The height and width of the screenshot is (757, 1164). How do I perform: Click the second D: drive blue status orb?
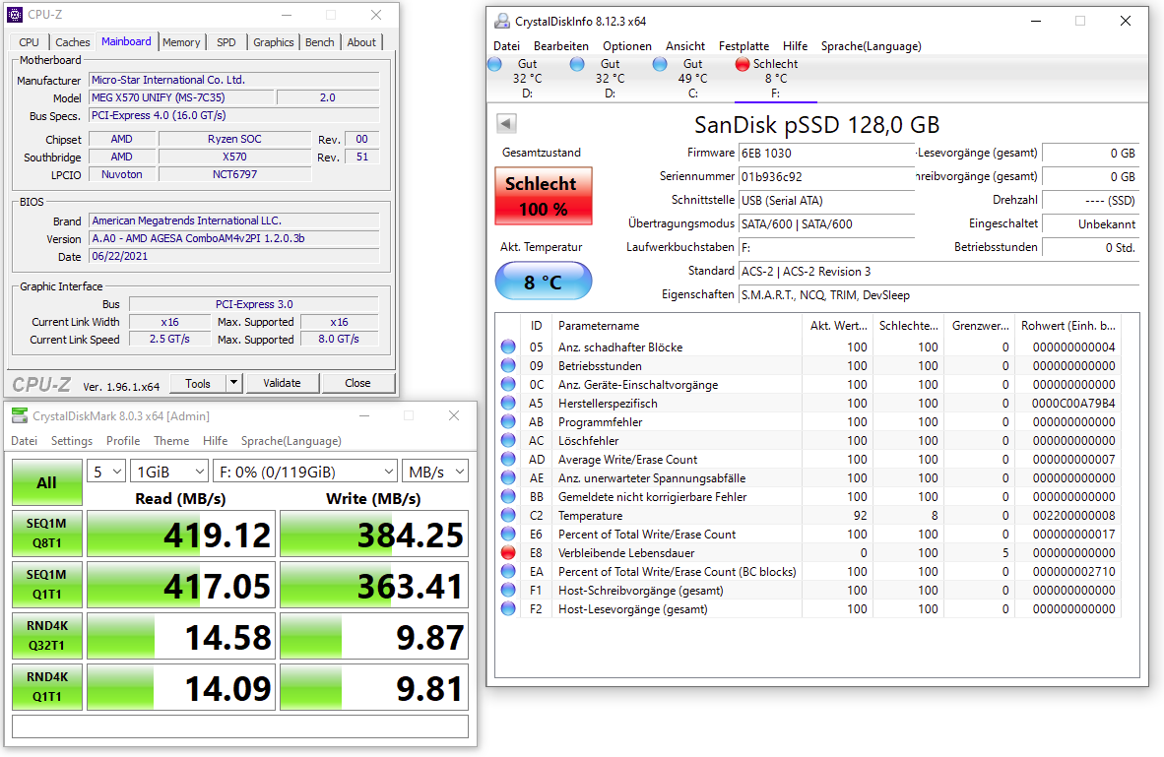pos(577,65)
